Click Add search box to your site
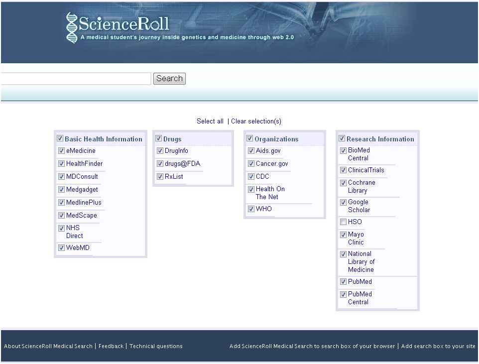Viewport: 479px width, 364px height. pos(438,347)
